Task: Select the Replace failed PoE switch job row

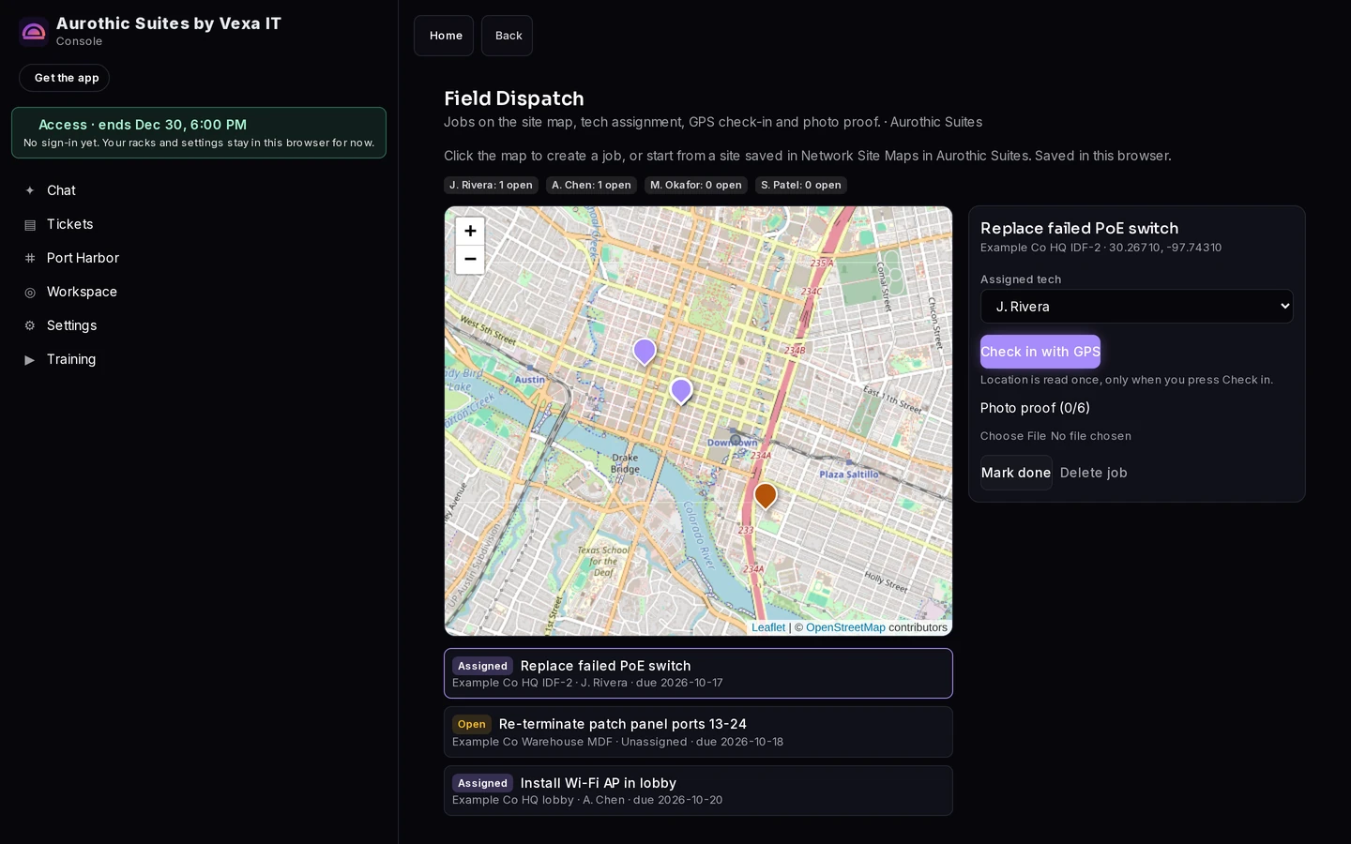Action: 698,673
